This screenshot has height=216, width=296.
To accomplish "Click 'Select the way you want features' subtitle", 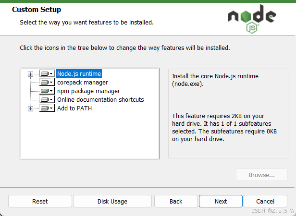I will coord(86,22).
